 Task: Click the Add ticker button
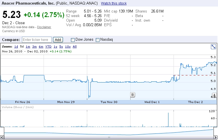point(58,40)
